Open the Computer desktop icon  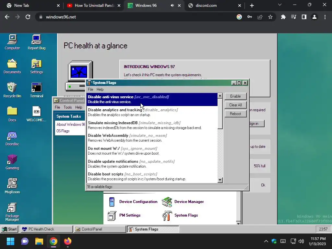coord(12,42)
